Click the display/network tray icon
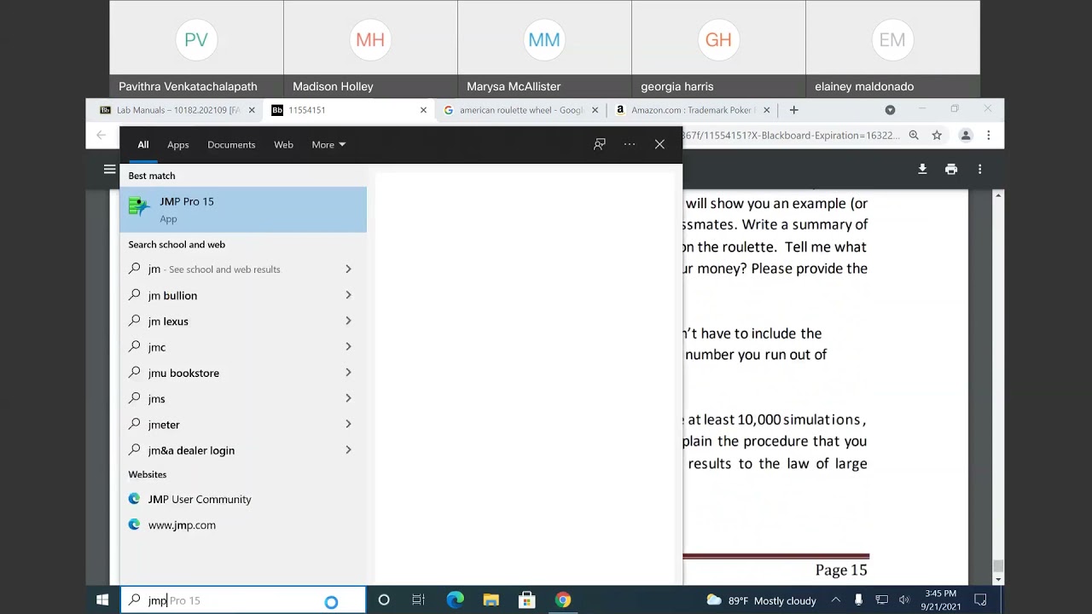This screenshot has height=614, width=1092. point(881,600)
